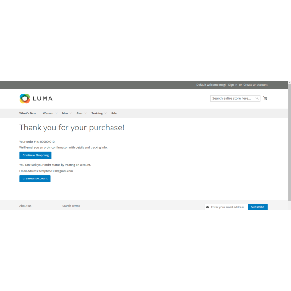Open the shopping cart icon

(265, 98)
